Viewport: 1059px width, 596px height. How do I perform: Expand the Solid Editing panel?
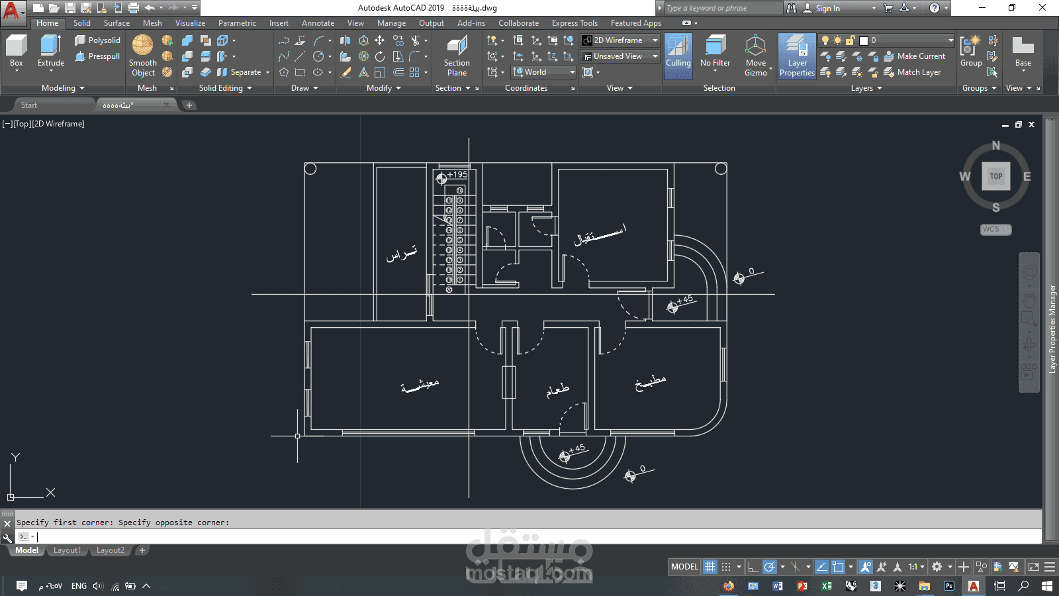[226, 88]
